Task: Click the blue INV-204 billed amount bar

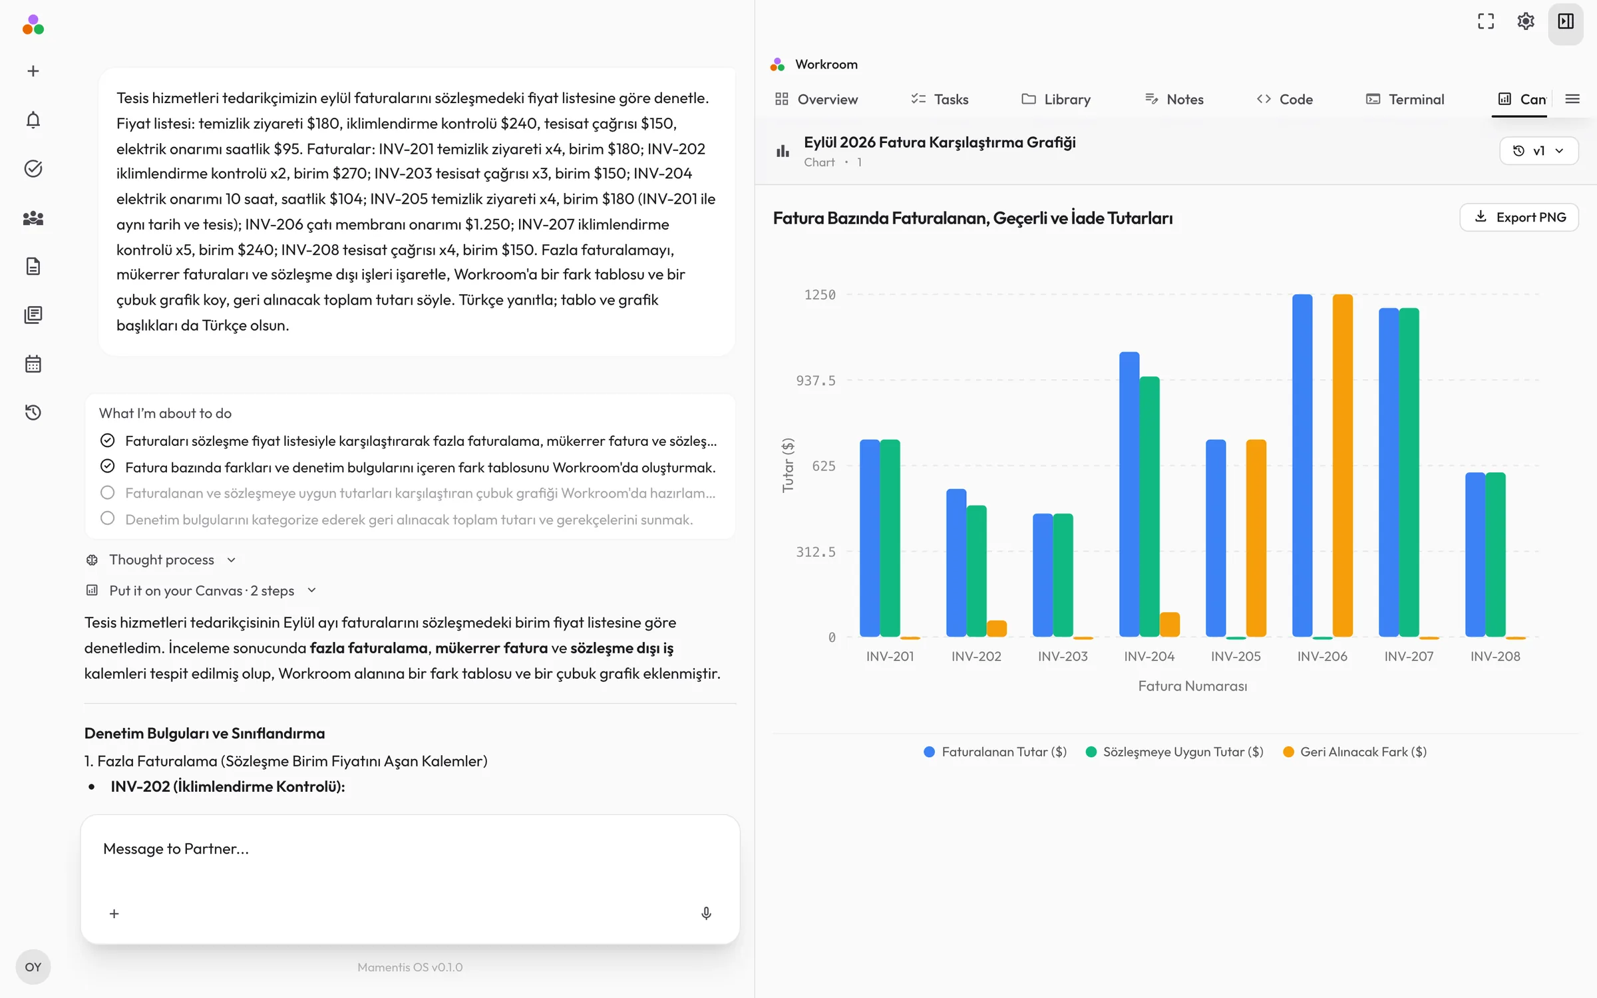Action: click(x=1129, y=494)
